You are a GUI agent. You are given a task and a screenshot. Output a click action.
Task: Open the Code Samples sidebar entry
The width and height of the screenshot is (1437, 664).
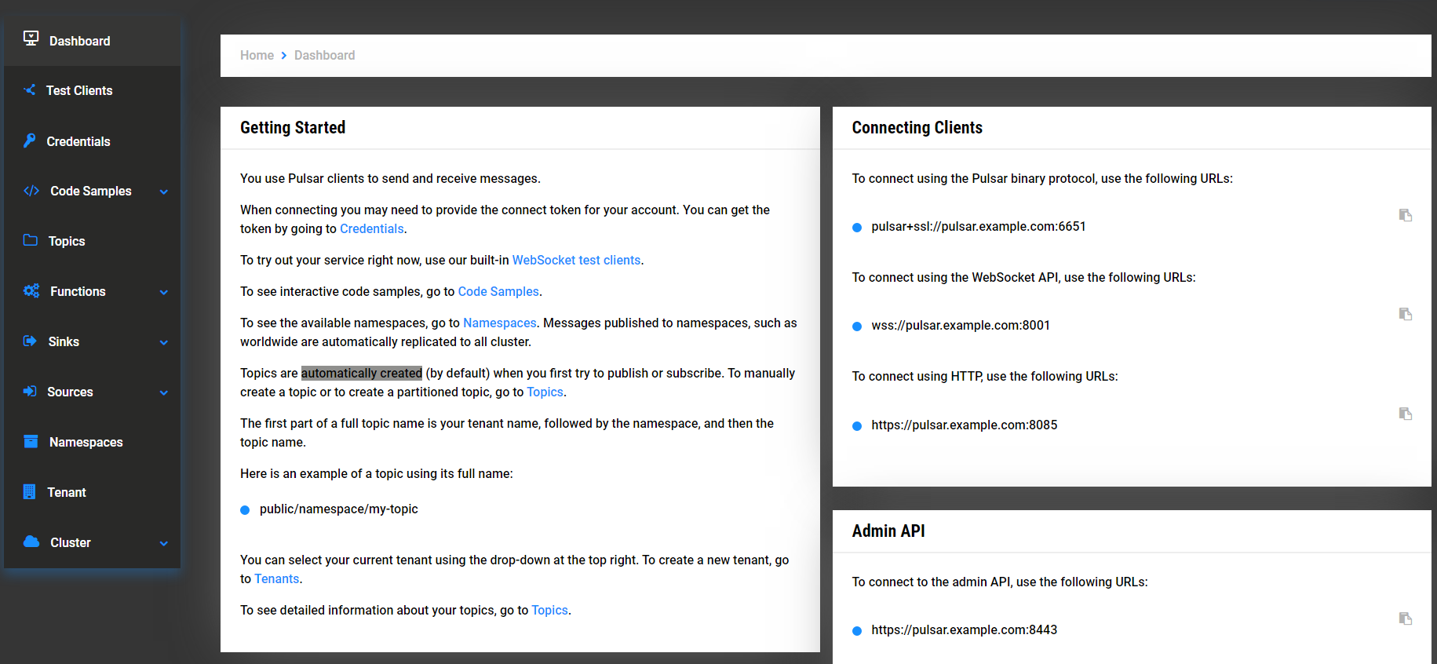click(93, 191)
